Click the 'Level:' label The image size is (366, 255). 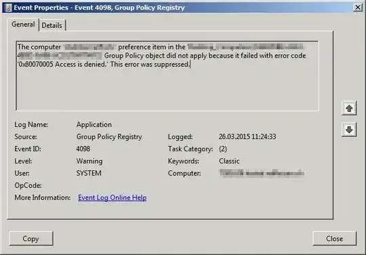pyautogui.click(x=23, y=161)
